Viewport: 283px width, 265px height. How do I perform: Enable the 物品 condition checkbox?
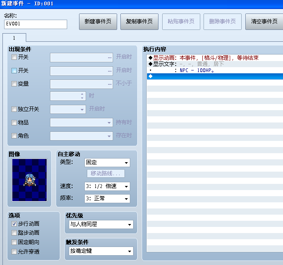pos(14,122)
